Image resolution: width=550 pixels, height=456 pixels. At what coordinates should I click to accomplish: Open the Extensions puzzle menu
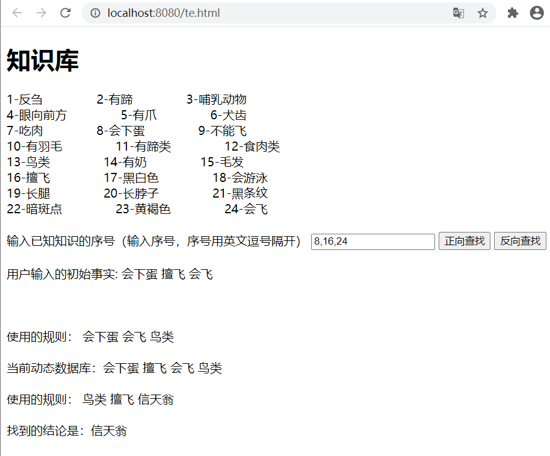click(513, 13)
